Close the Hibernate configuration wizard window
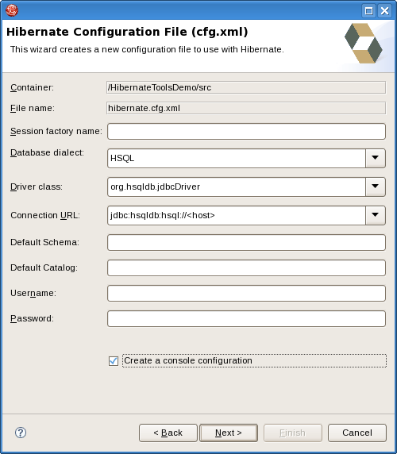The height and width of the screenshot is (454, 397). click(x=384, y=11)
